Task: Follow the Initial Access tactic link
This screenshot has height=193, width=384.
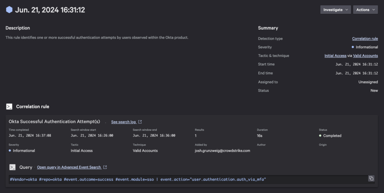Action: [335, 56]
